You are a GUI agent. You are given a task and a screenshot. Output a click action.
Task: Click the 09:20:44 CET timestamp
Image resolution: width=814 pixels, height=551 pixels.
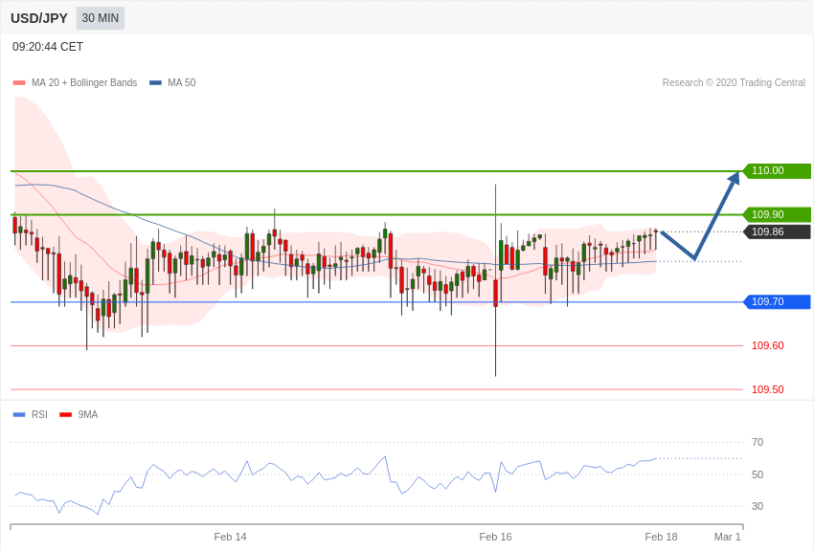pos(48,47)
